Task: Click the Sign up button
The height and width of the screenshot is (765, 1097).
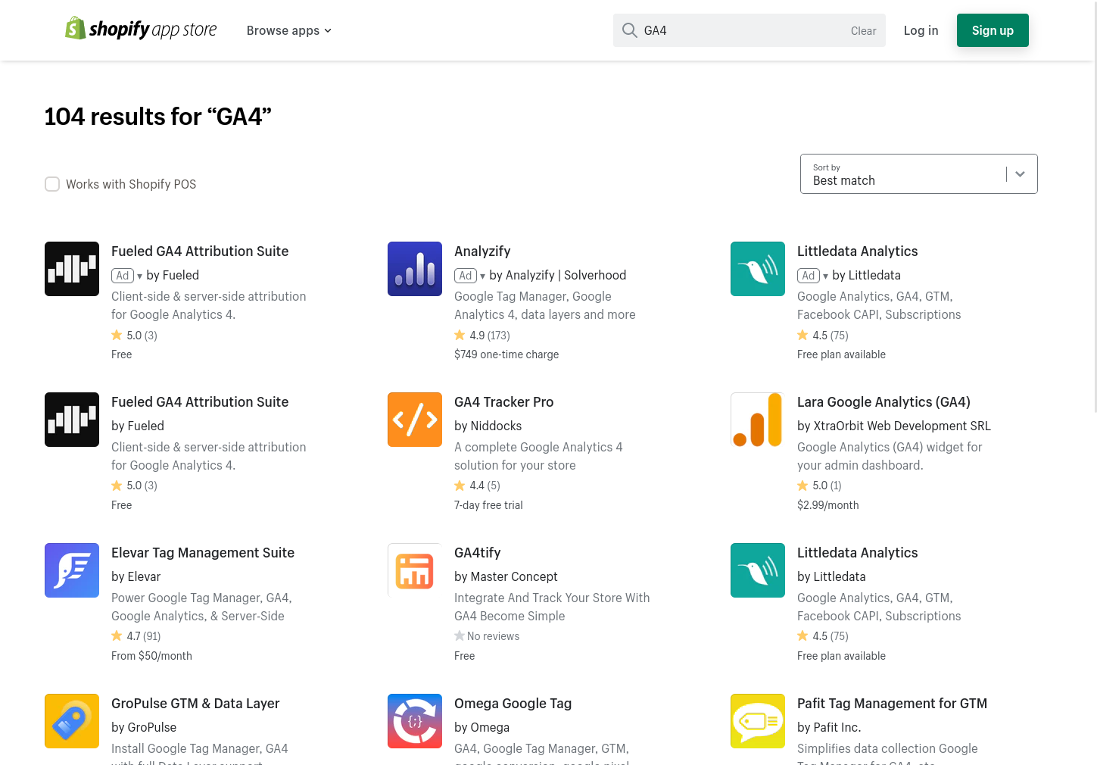Action: point(993,30)
